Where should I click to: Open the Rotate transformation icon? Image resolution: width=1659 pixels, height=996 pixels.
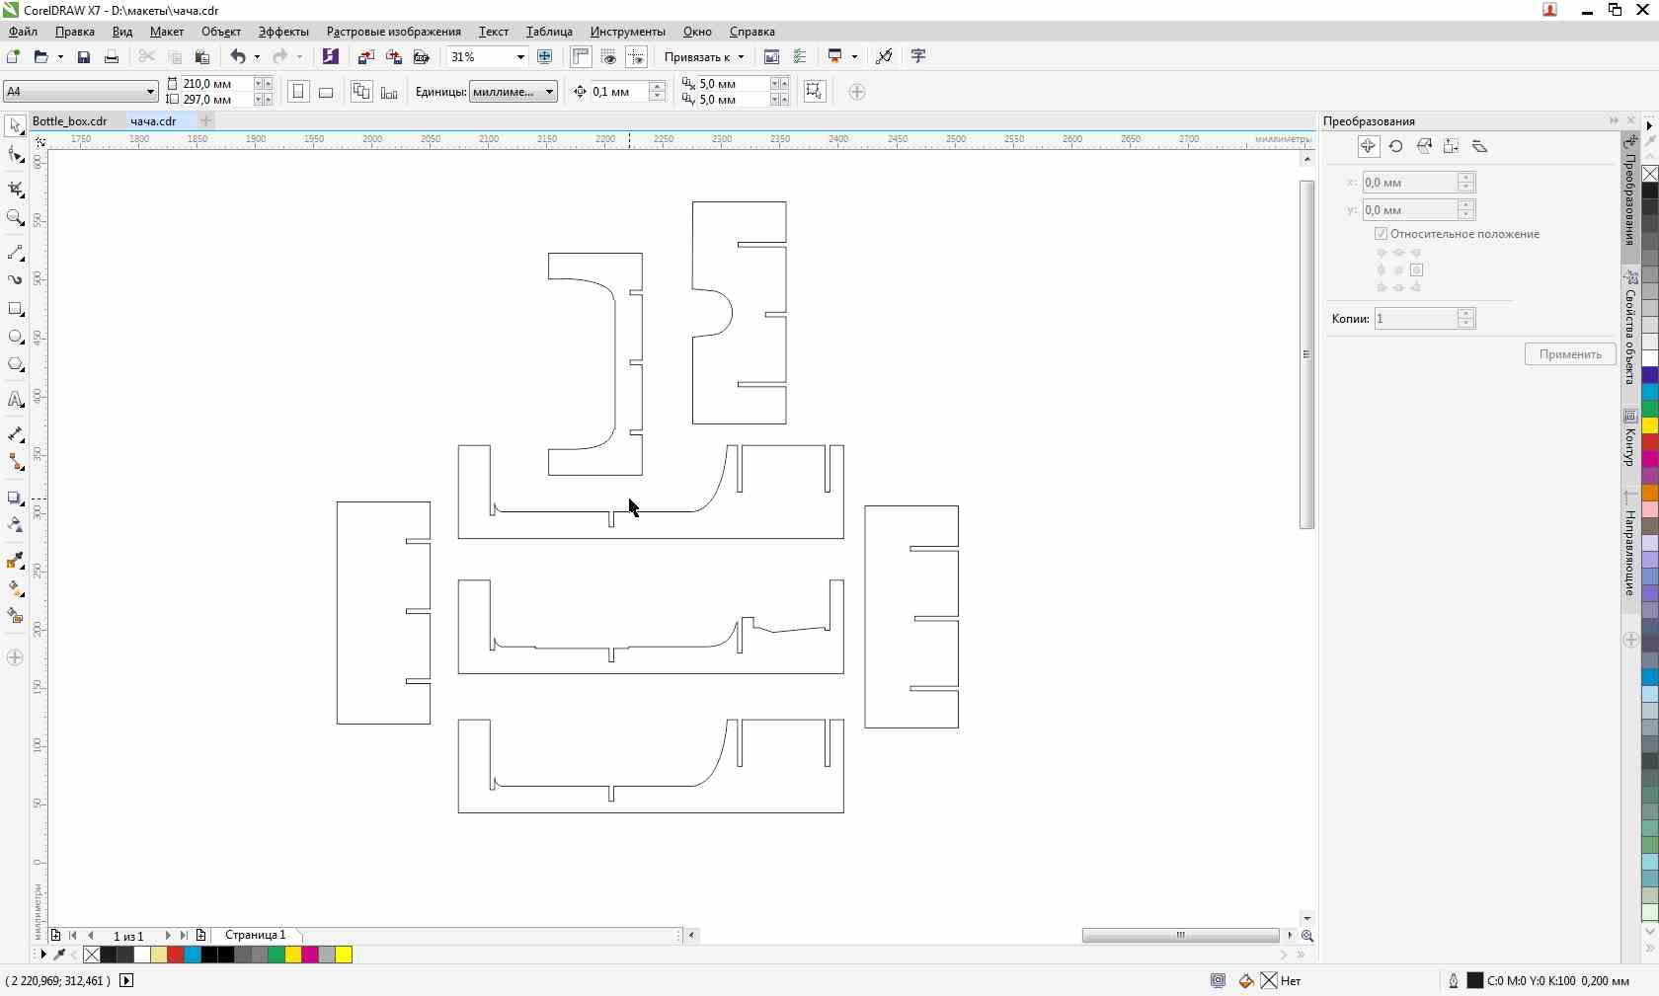1395,146
